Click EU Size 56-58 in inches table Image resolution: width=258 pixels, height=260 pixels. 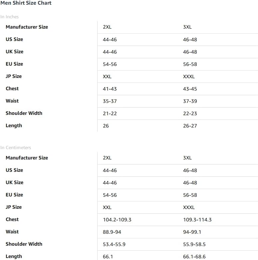click(x=190, y=64)
